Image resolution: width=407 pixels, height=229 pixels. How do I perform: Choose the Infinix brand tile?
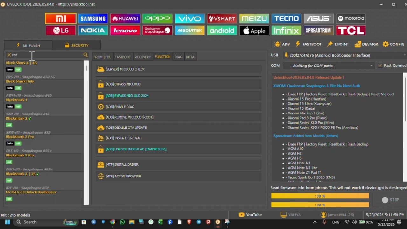tap(286, 31)
